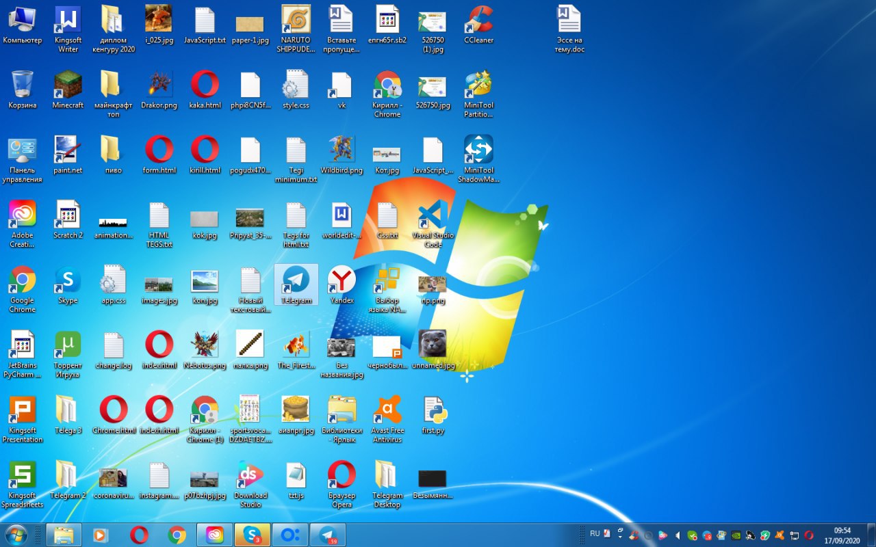This screenshot has height=547, width=876.
Task: Open the clock showing 09:54
Action: click(x=842, y=535)
